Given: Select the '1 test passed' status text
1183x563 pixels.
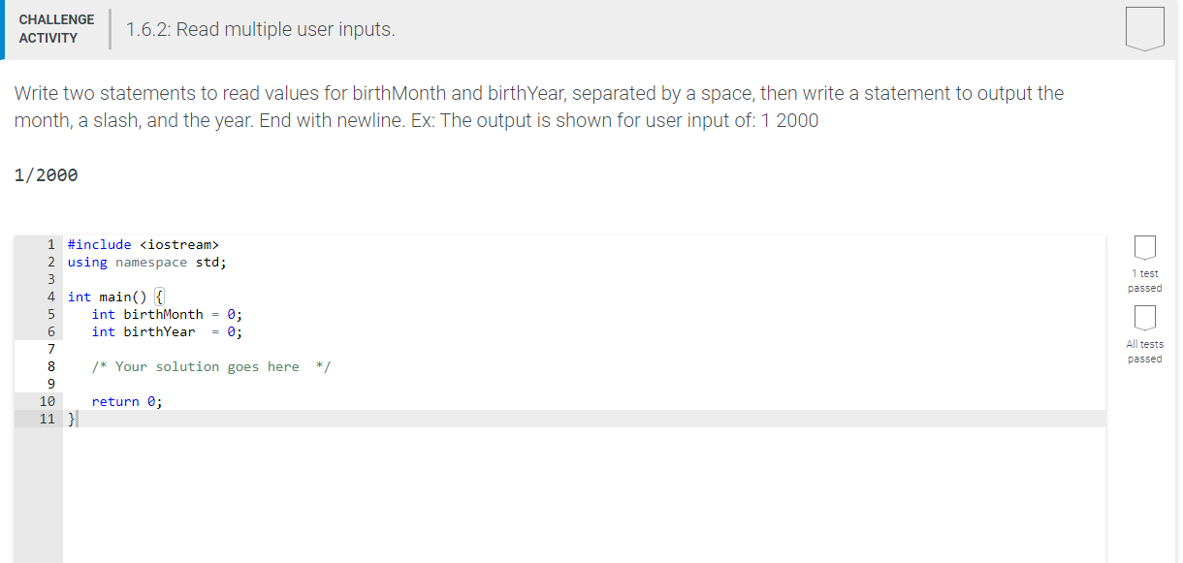Looking at the screenshot, I should [x=1144, y=281].
